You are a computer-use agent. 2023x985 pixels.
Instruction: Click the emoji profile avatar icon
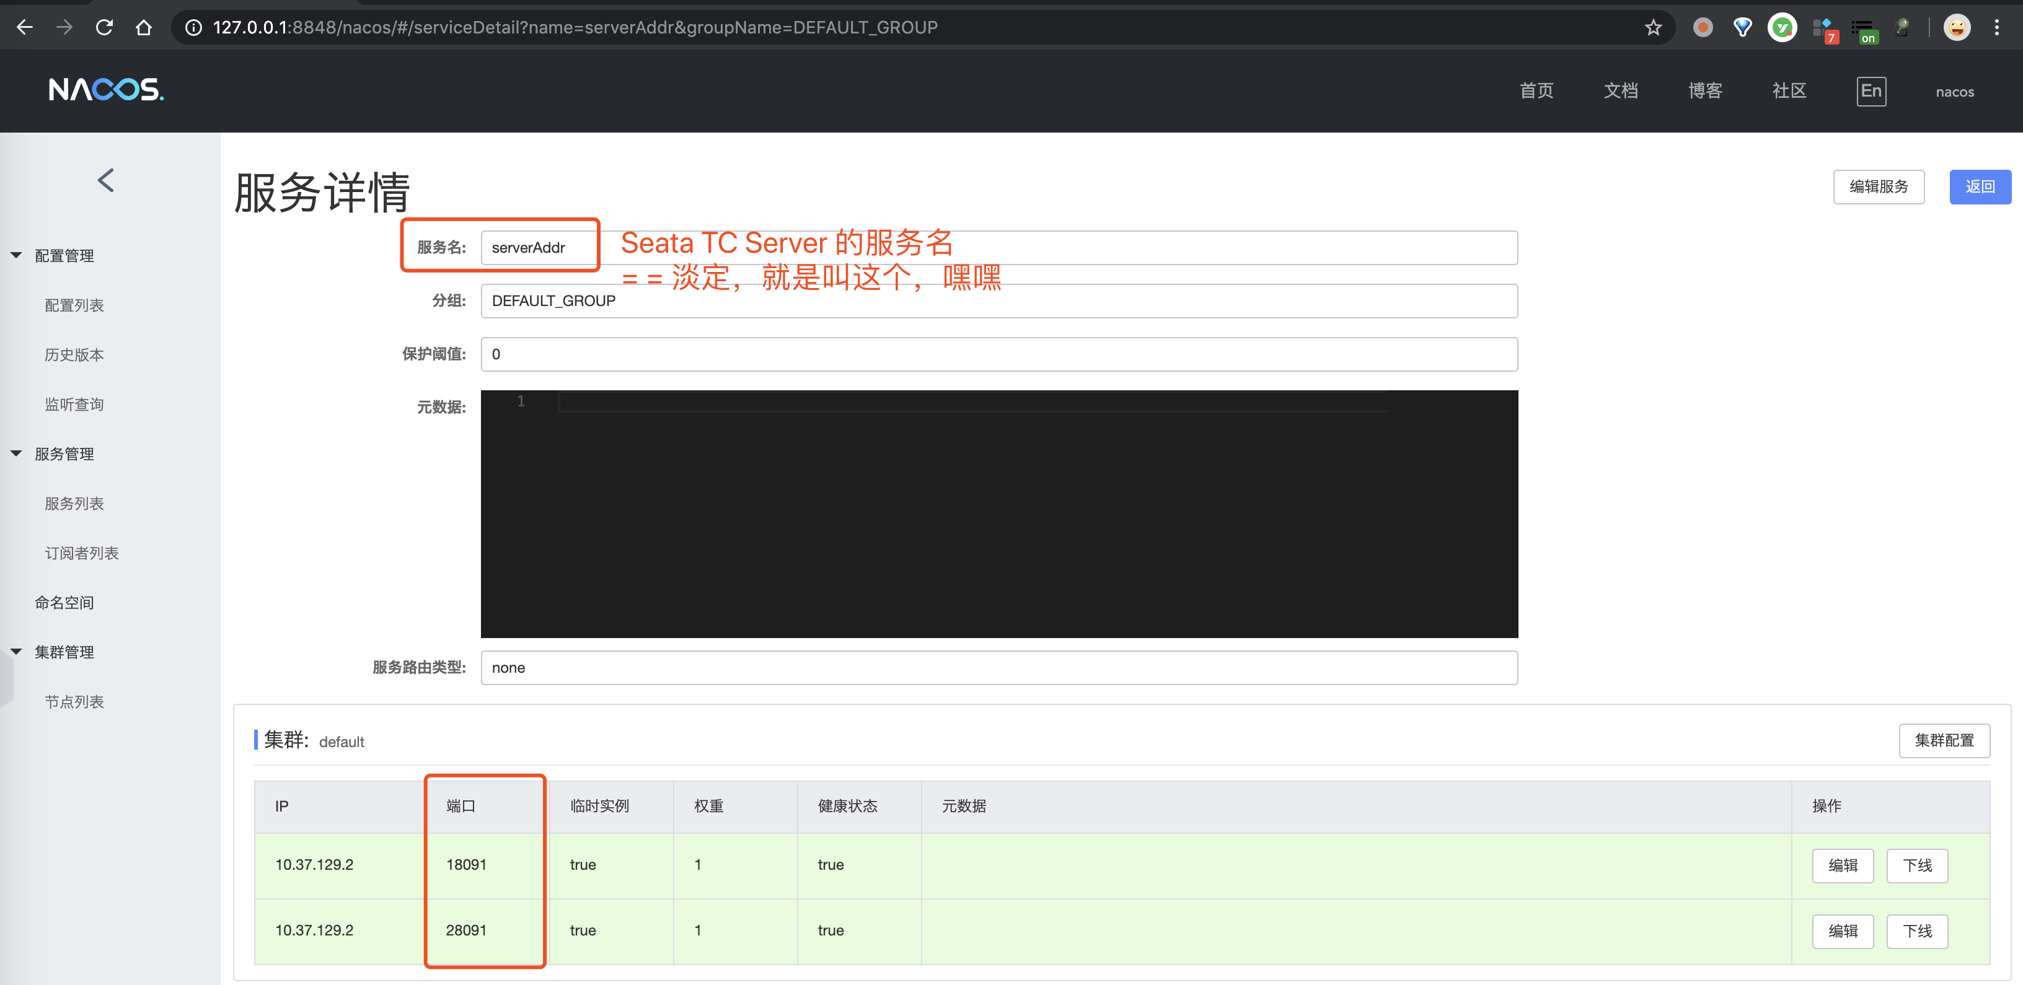click(x=1956, y=27)
